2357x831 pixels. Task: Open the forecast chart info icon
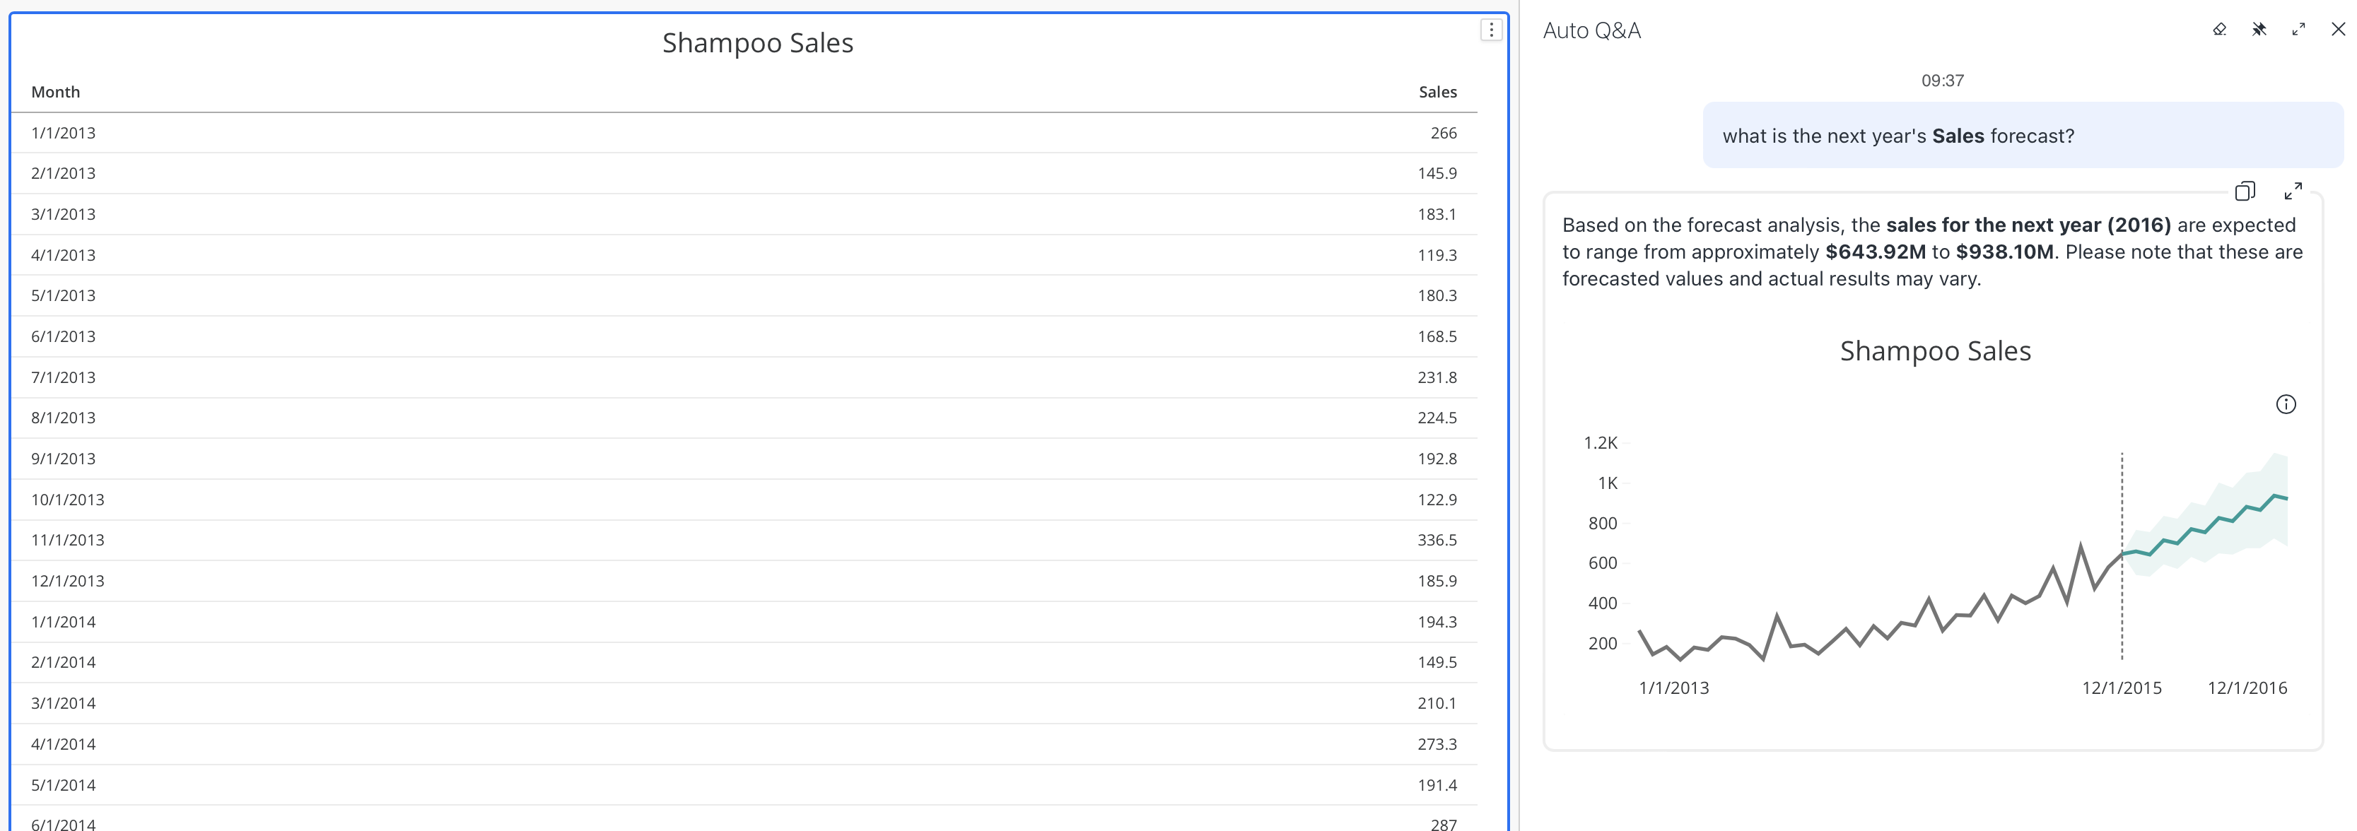pos(2286,404)
